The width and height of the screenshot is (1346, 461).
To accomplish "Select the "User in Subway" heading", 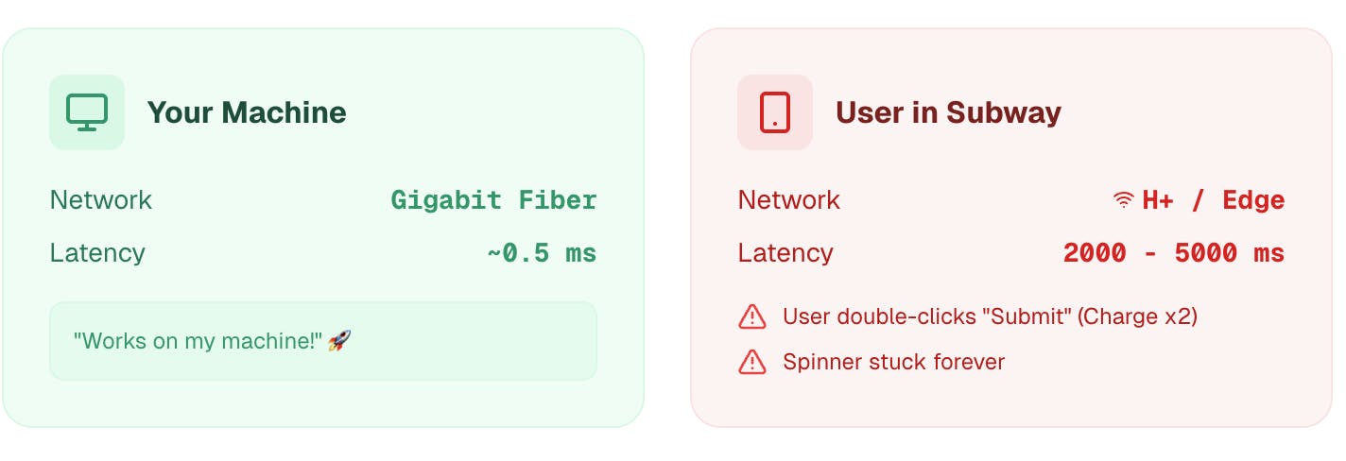I will [948, 112].
